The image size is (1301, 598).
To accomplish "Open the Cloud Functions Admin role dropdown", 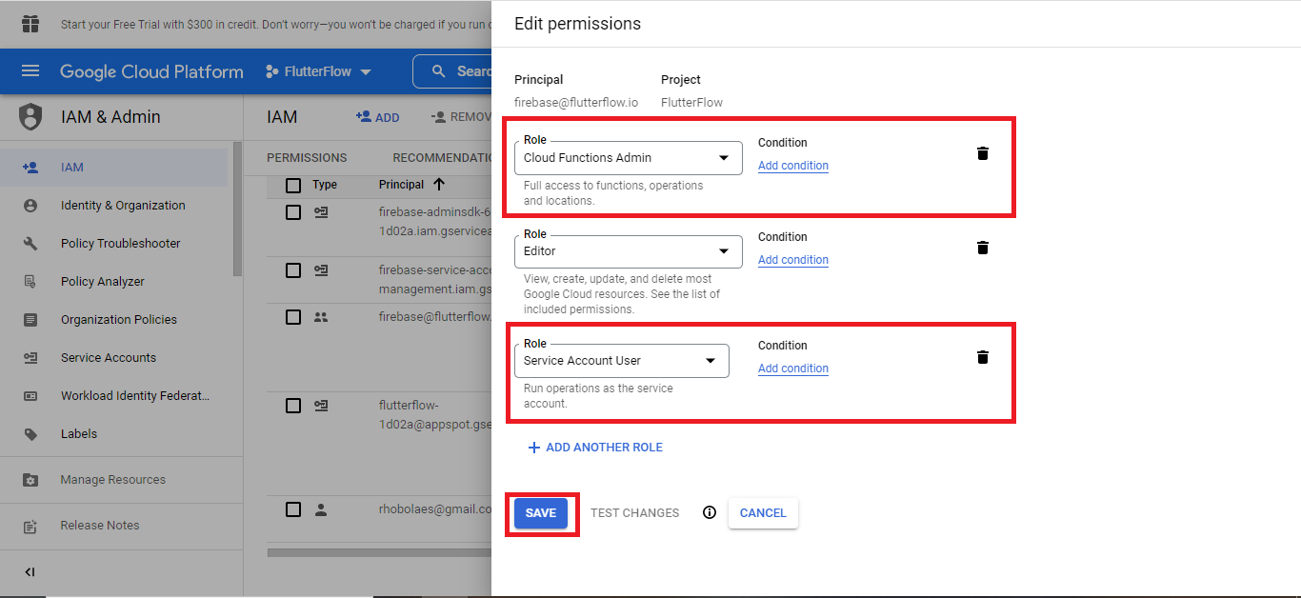I will click(x=629, y=158).
